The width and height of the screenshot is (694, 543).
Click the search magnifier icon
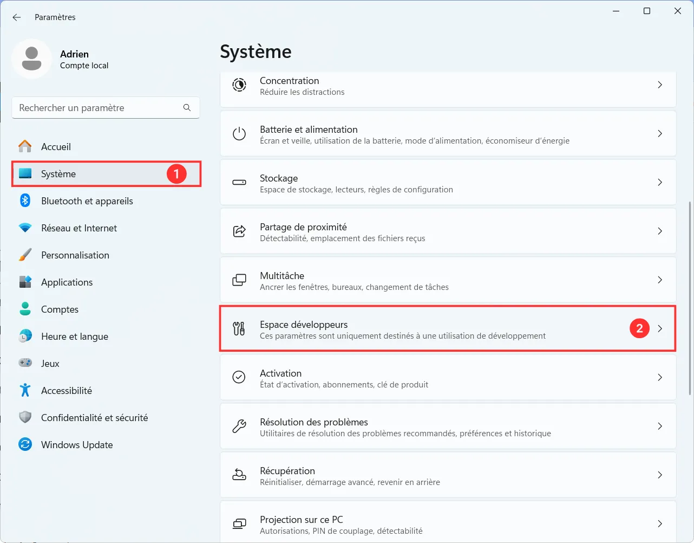click(187, 107)
